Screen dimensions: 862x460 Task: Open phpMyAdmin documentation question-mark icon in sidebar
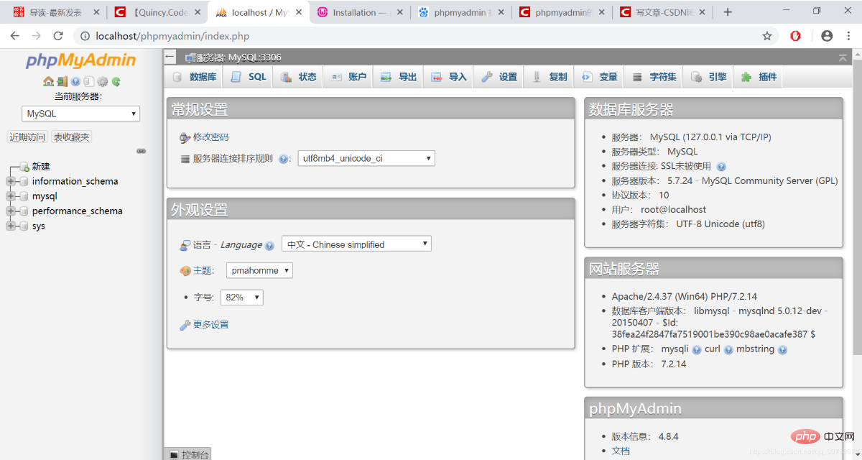point(75,82)
